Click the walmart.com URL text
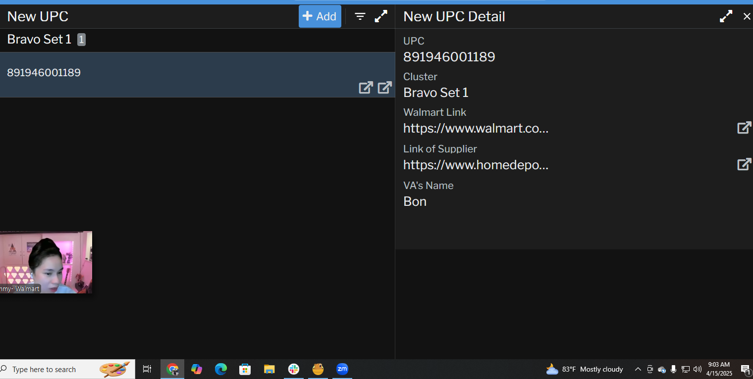 click(476, 129)
